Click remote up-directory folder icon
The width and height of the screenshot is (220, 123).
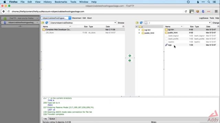(x=137, y=23)
